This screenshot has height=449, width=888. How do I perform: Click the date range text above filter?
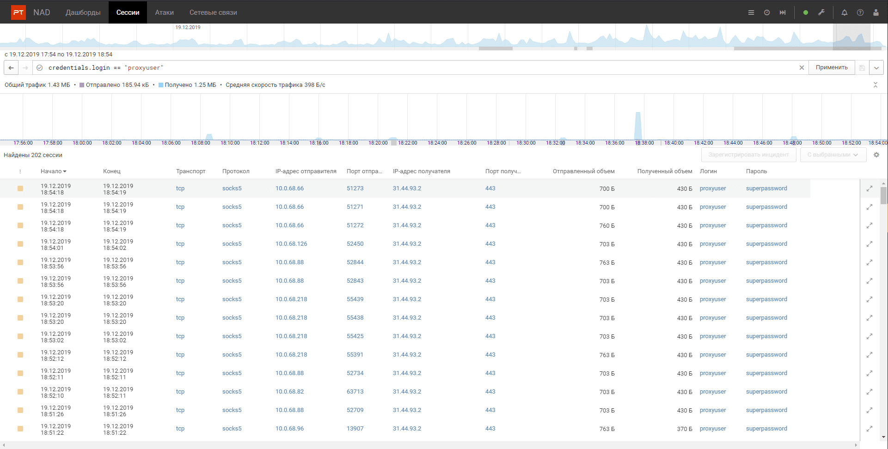click(59, 55)
